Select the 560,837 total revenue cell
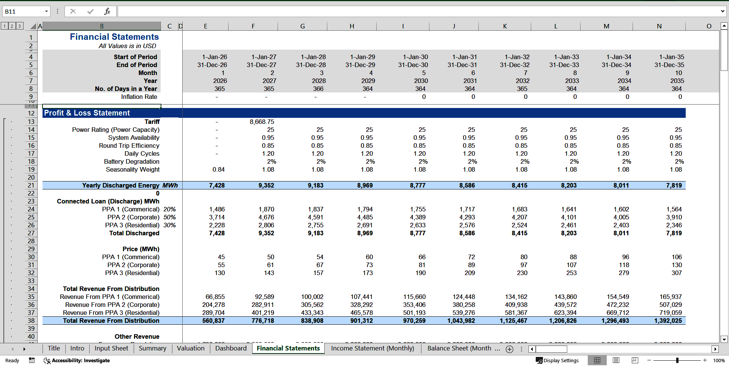Screen dimensions: 729x366 pos(205,321)
